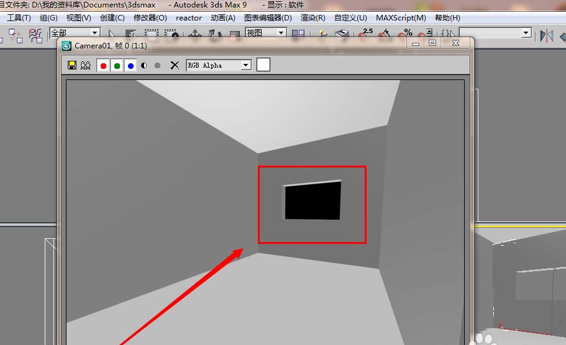The height and width of the screenshot is (345, 566).
Task: Toggle the window/crossing selection icon
Action: click(172, 34)
